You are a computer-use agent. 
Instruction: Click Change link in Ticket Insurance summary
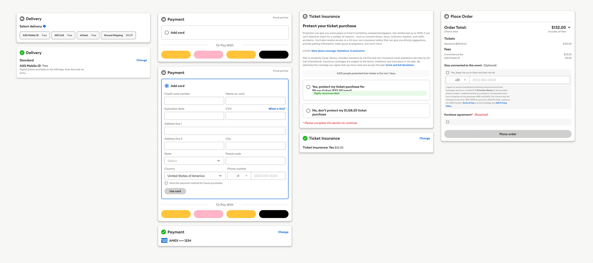[x=425, y=138]
